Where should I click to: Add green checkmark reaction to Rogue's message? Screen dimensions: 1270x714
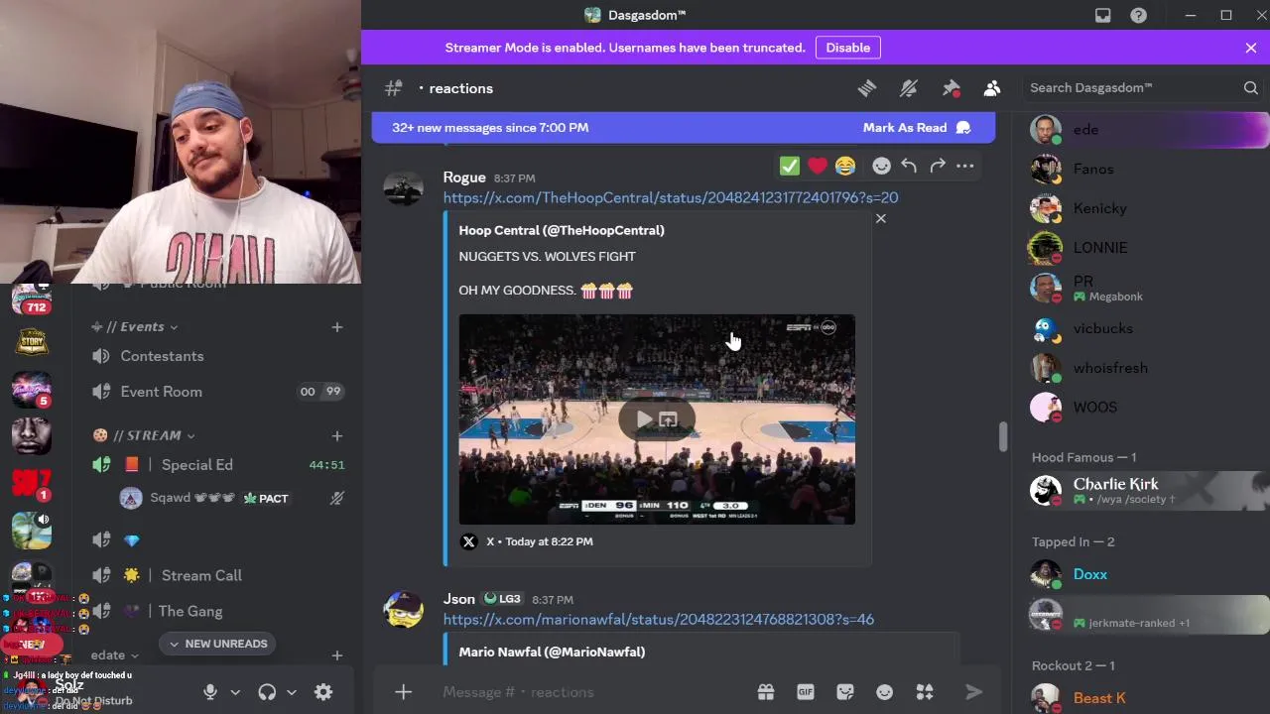[790, 166]
